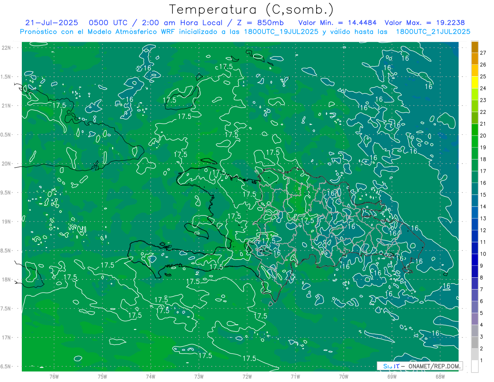Click the "70W" longitude axis label
The width and height of the screenshot is (494, 382).
[343, 376]
